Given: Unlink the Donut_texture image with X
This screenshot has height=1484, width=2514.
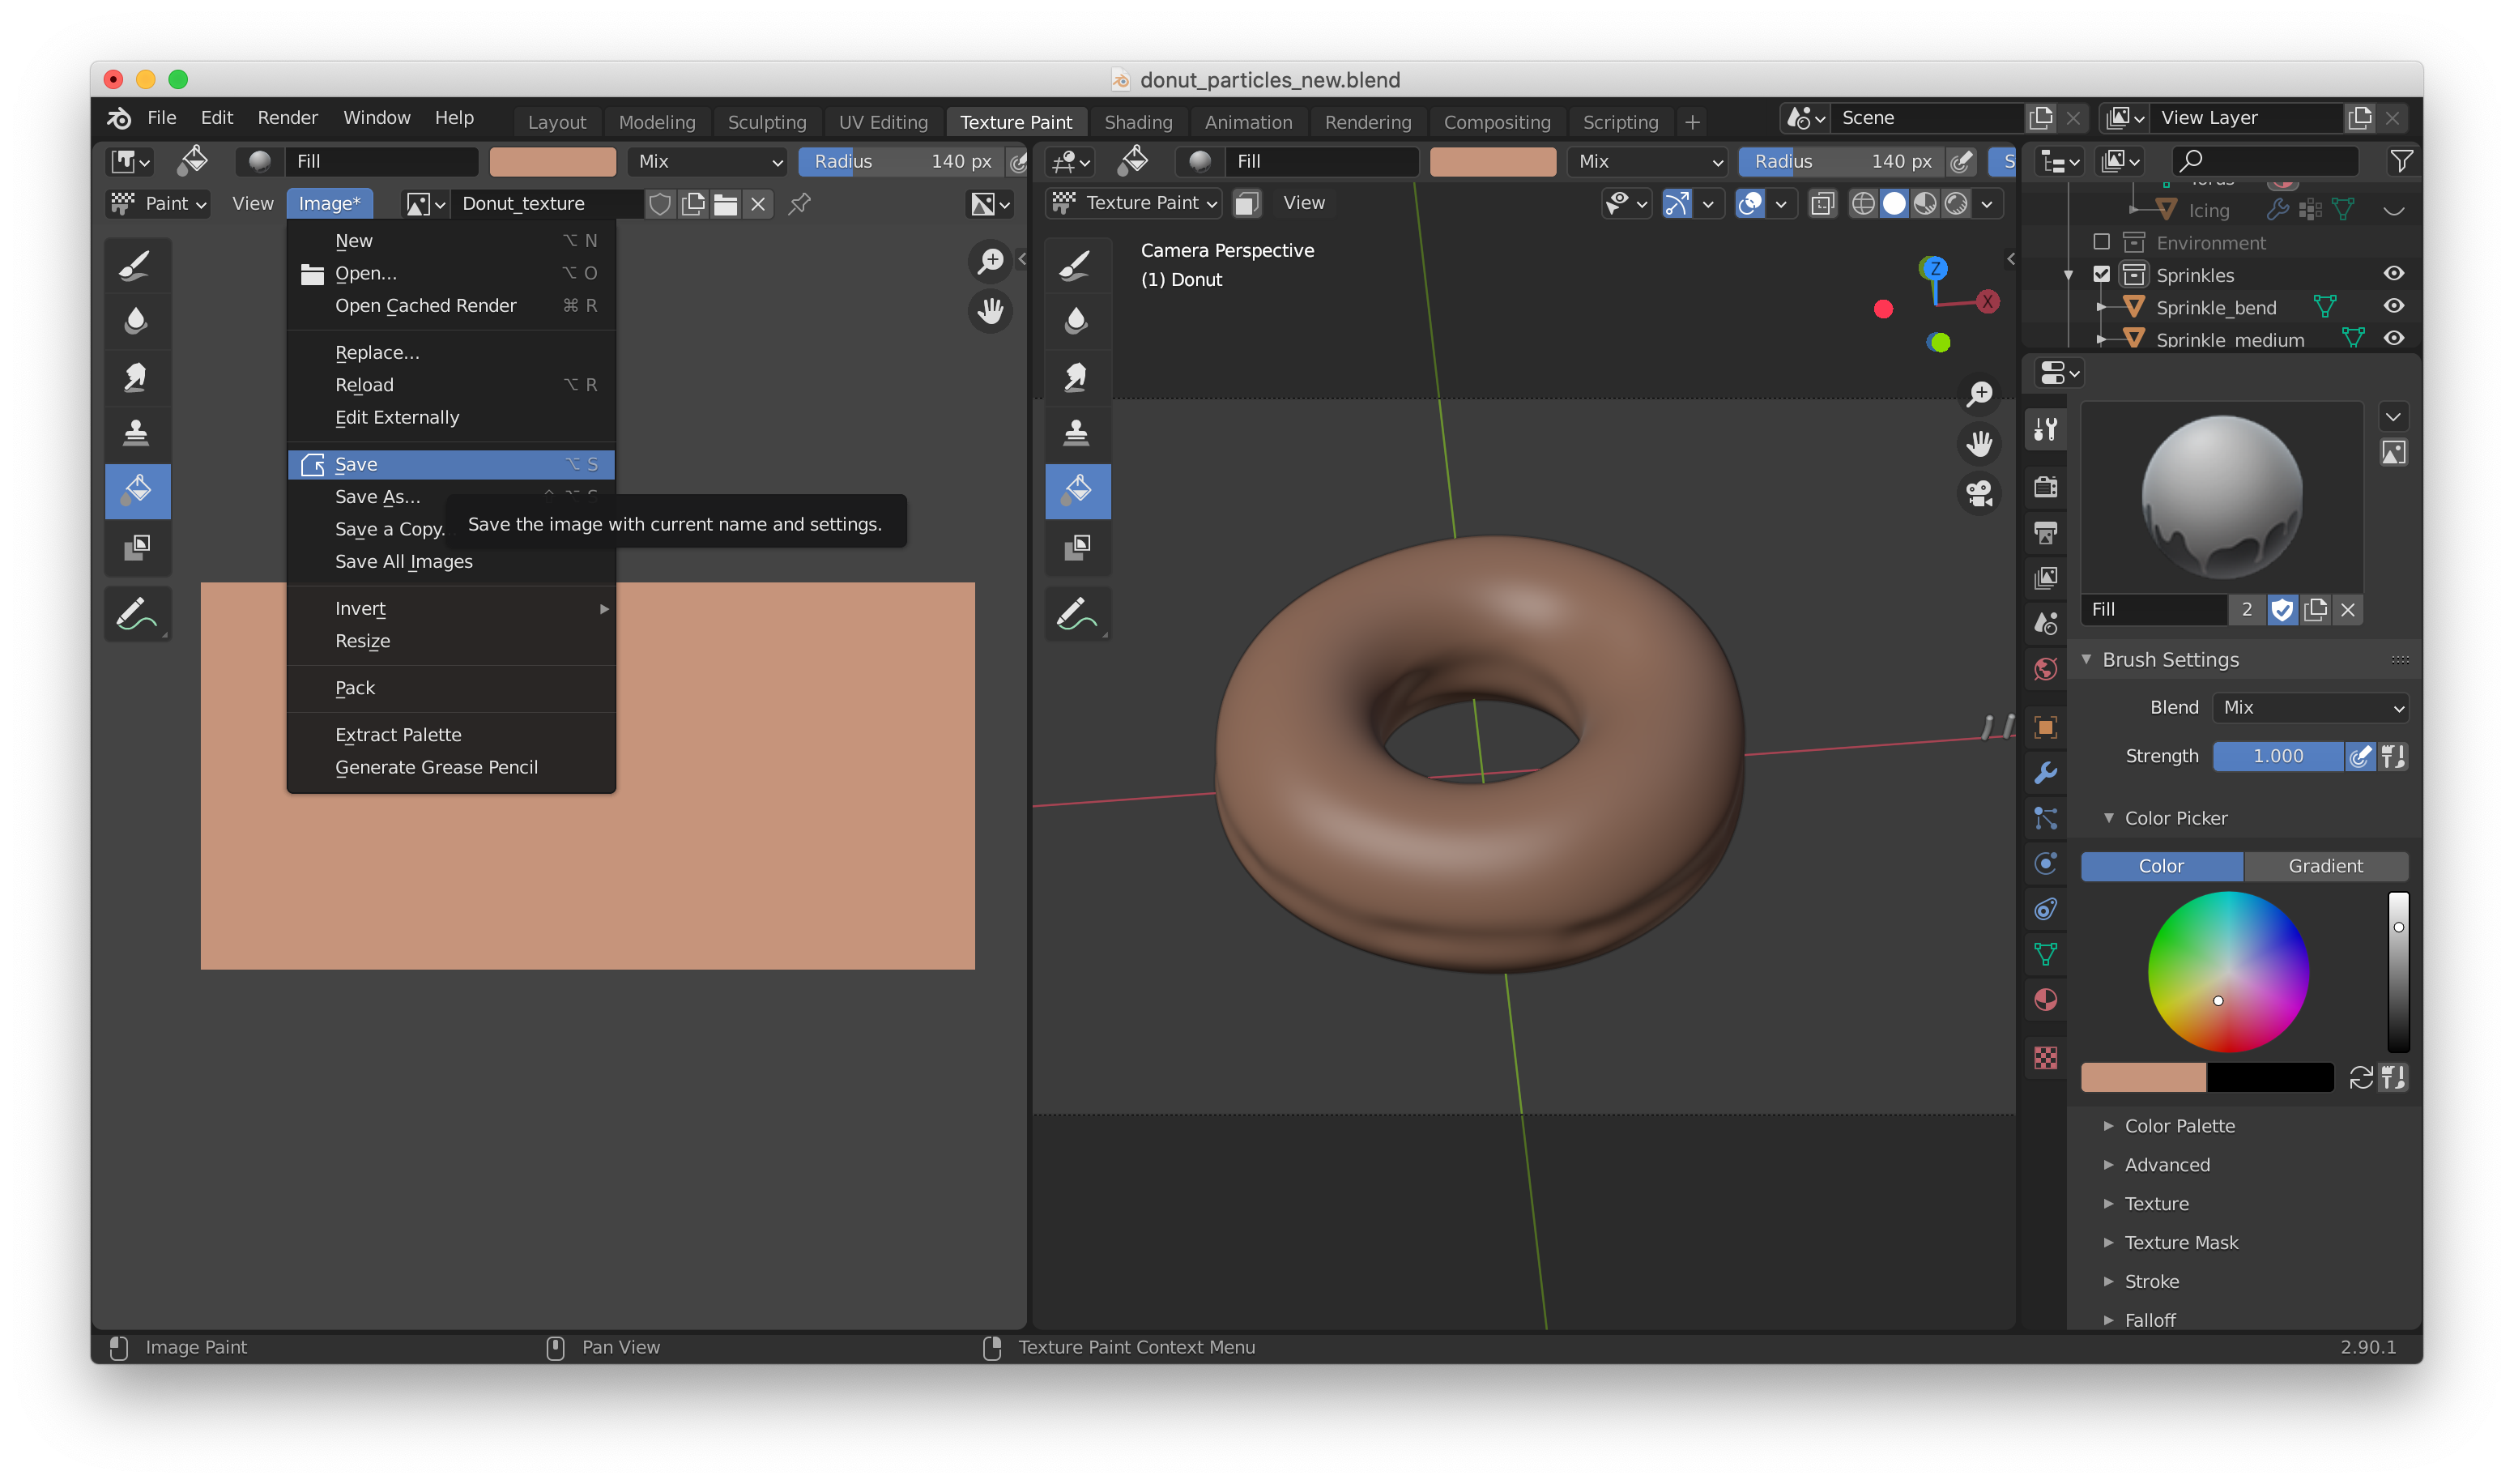Looking at the screenshot, I should 758,204.
